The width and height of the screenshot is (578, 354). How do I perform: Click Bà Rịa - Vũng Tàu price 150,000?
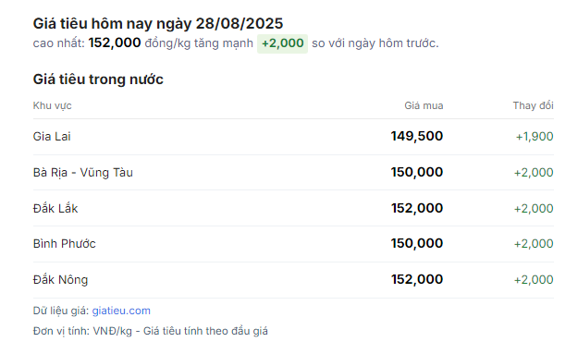click(417, 173)
